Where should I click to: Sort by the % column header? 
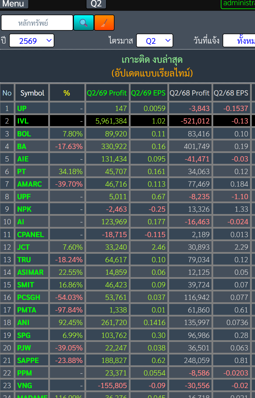[x=67, y=93]
